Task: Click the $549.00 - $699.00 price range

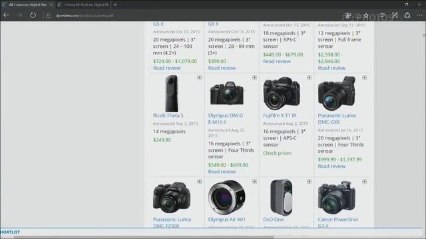Action: (228, 165)
